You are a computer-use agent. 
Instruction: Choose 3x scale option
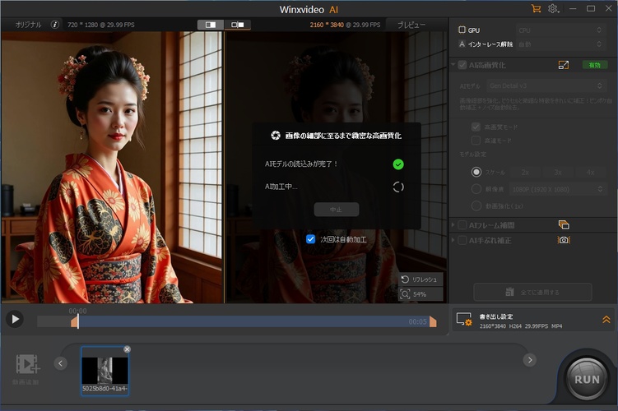558,172
